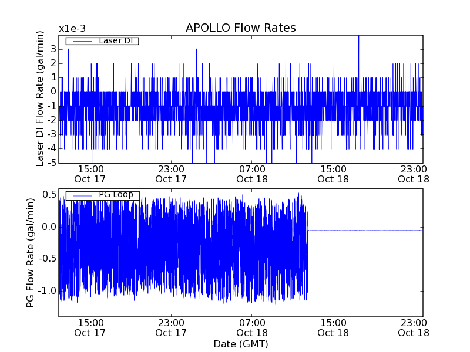
Task: Click the flat PG Loop line after the dropout
Action: coord(365,231)
